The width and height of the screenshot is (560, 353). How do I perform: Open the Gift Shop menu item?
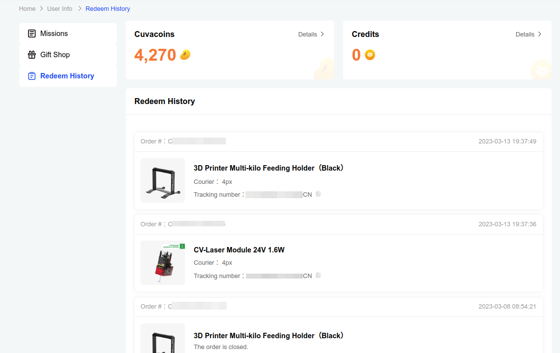tap(55, 55)
